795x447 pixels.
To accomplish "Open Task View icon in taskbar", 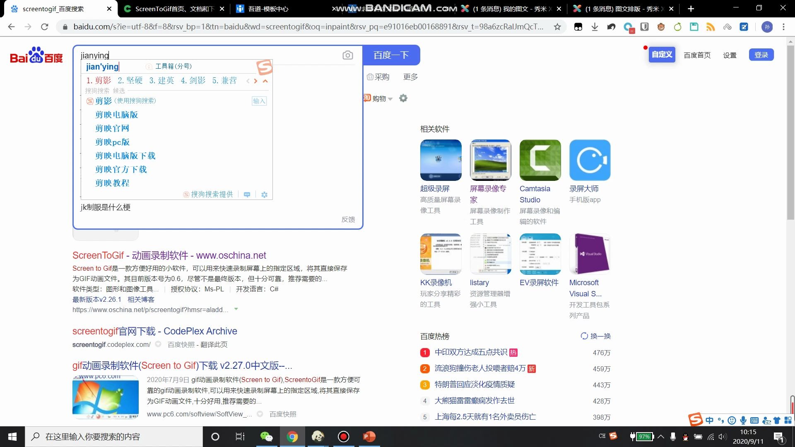I will pos(240,437).
